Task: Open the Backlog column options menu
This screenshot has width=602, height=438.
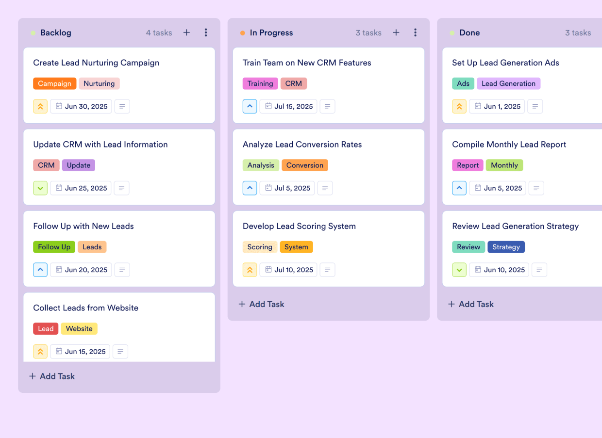Action: pos(206,32)
